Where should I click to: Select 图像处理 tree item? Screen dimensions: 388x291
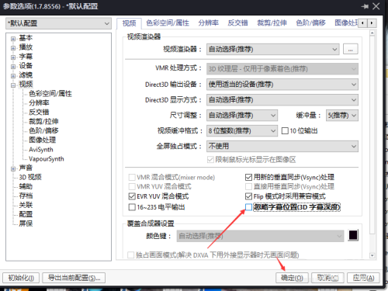coord(42,140)
